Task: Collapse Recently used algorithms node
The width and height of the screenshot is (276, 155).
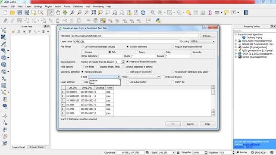Action: click(236, 34)
